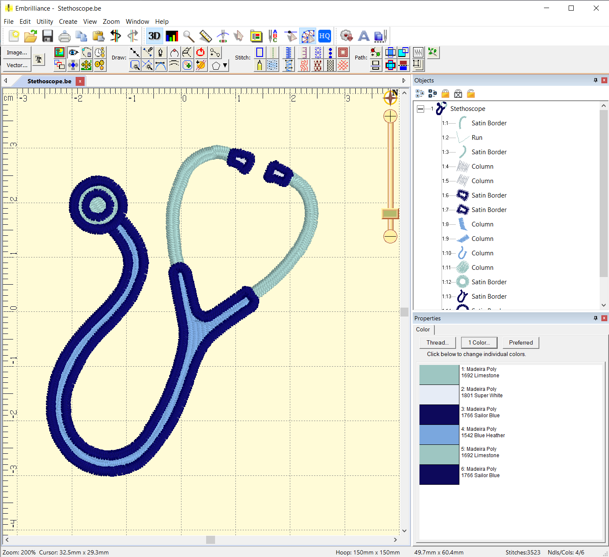Click the blue letter A lettering icon

coord(363,36)
